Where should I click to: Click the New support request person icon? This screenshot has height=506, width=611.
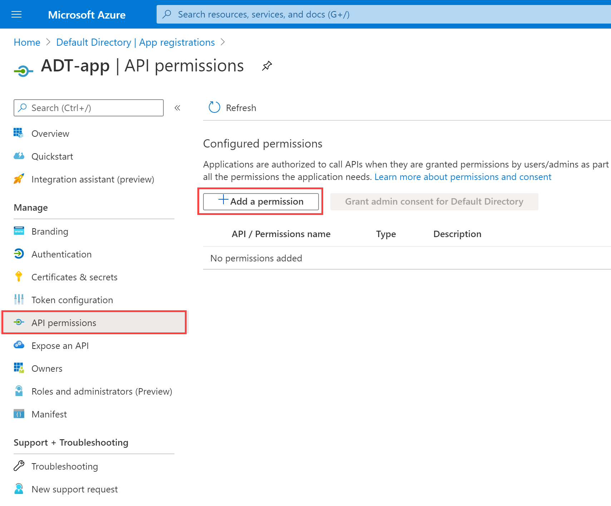[19, 489]
